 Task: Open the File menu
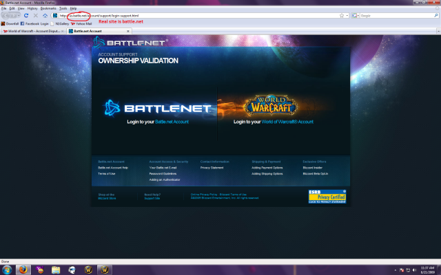(3, 8)
